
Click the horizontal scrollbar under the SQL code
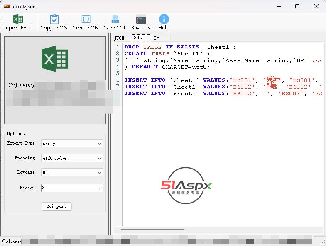(x=152, y=229)
